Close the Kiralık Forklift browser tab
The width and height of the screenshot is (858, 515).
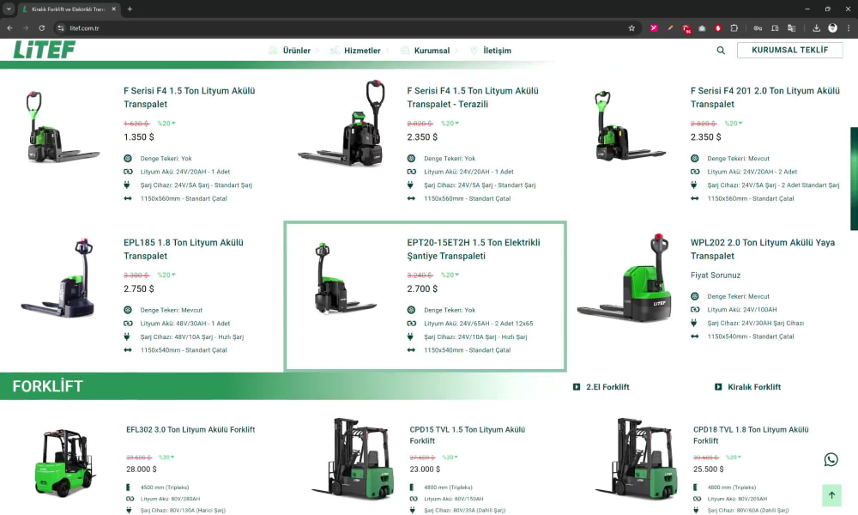point(114,9)
